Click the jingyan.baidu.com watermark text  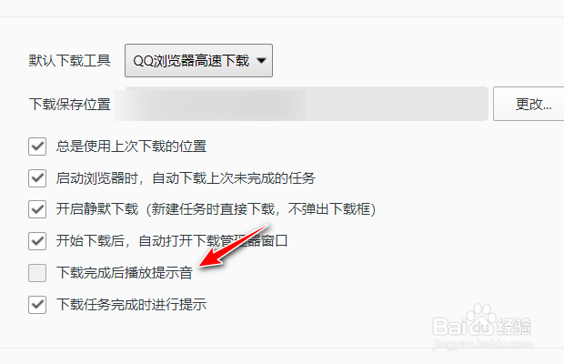(482, 344)
